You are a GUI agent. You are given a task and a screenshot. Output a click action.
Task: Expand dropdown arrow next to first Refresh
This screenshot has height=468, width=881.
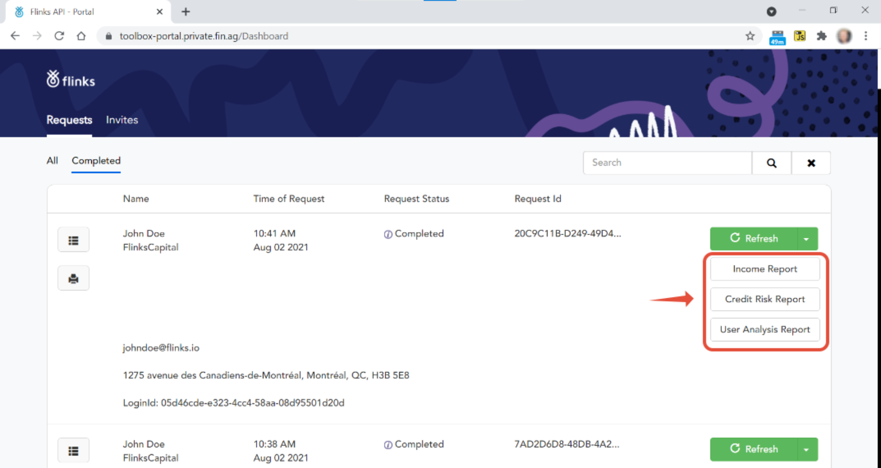(x=806, y=239)
